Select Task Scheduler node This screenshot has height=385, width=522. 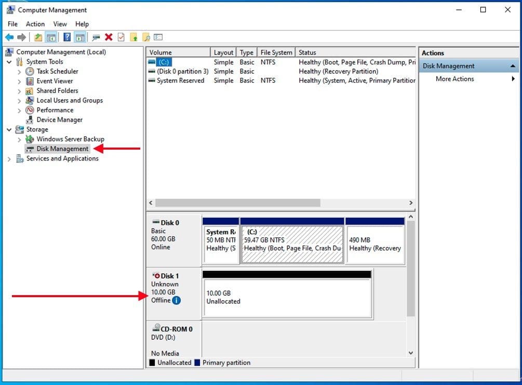57,71
